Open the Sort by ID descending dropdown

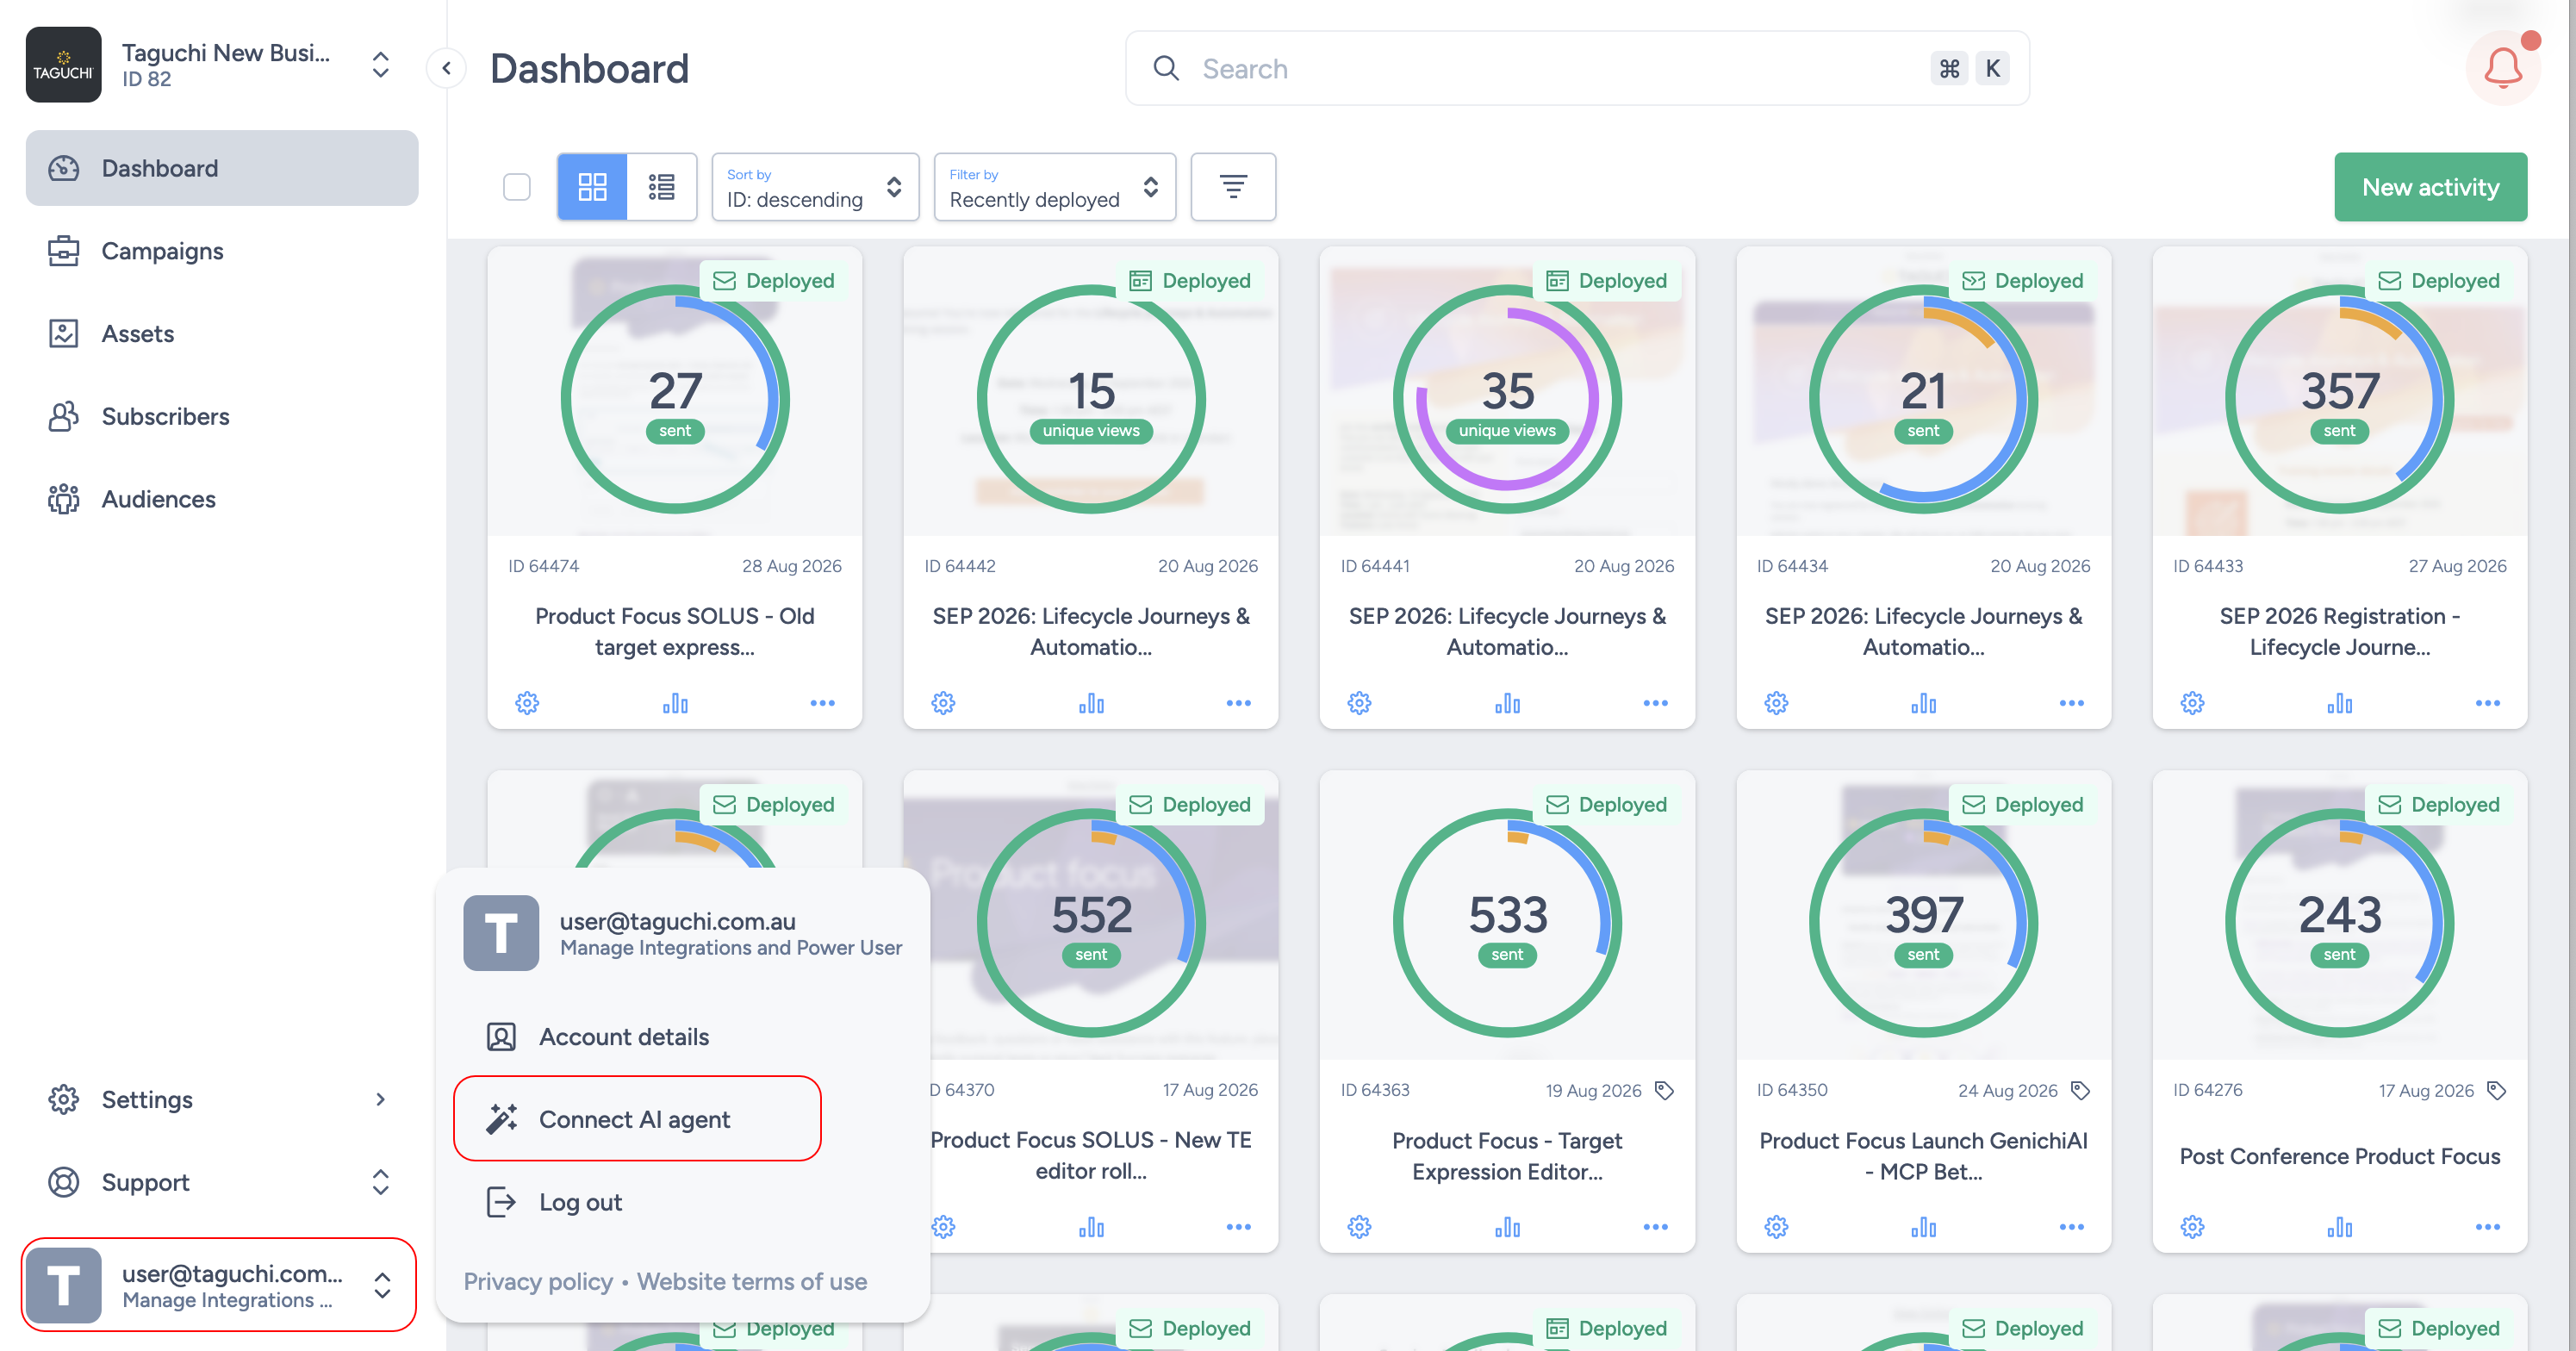point(815,186)
